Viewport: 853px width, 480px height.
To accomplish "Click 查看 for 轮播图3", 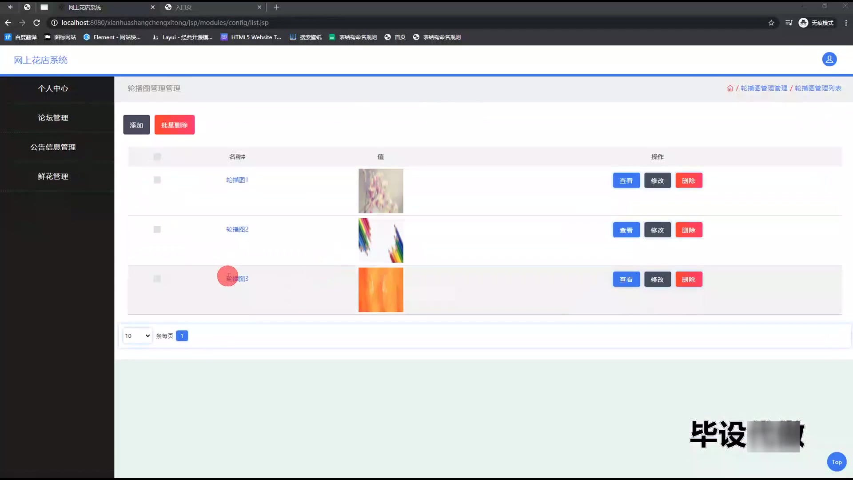I will pos(626,279).
